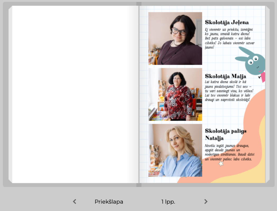The image size is (277, 211).
Task: Select the 1 lpp. page label
Action: (168, 202)
